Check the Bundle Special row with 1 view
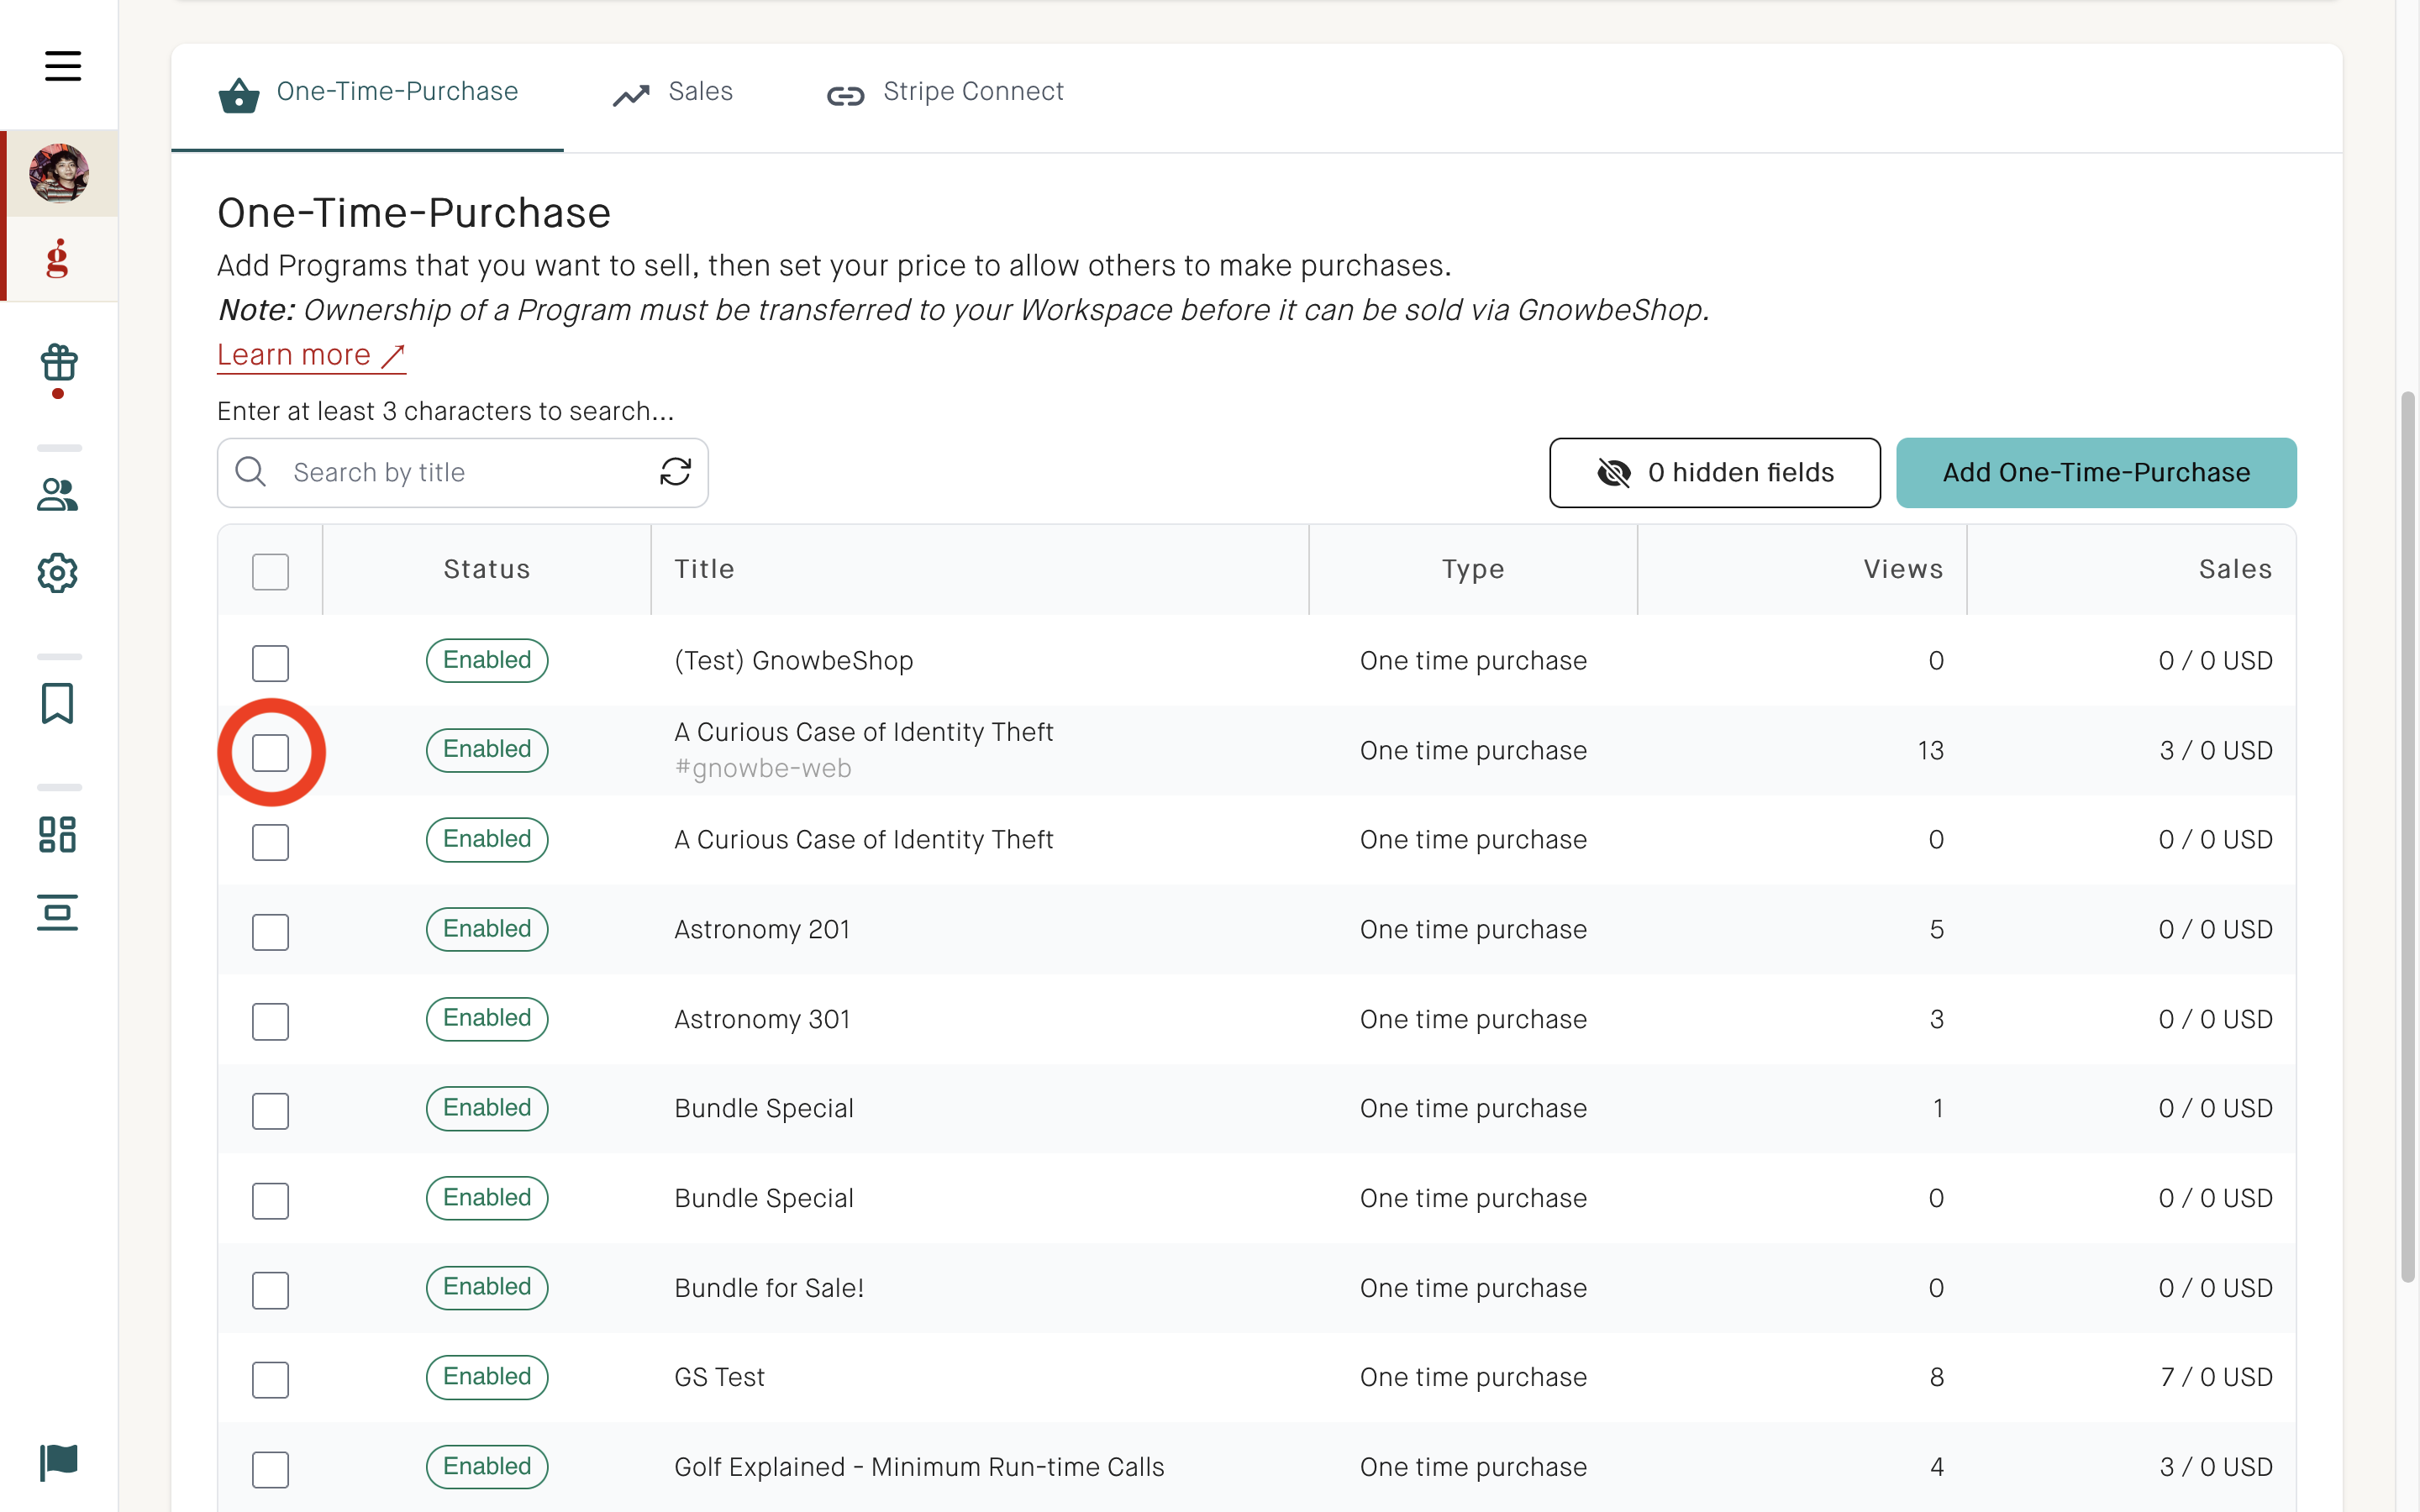The height and width of the screenshot is (1512, 2420). (x=270, y=1111)
